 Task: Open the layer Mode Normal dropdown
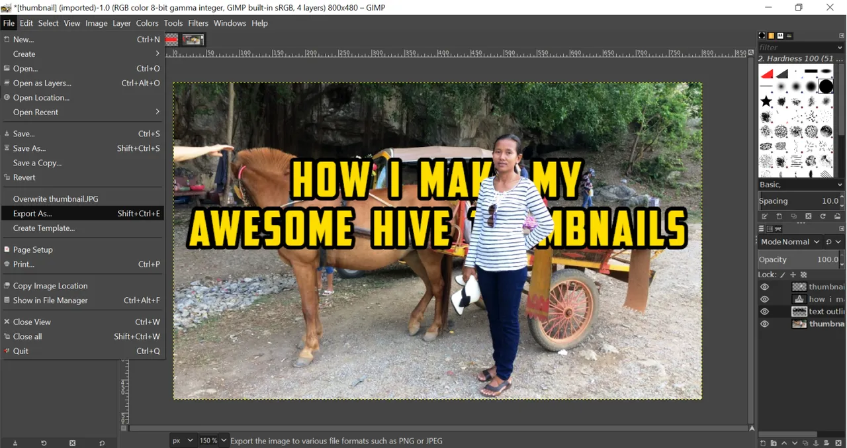tap(790, 242)
